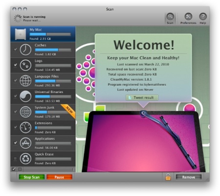Click 'Program registered to: kylematthews' line
Screen dimensions: 220x196
click(x=137, y=84)
